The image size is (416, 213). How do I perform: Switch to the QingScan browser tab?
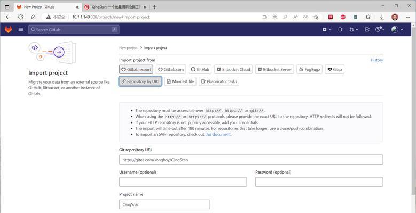(115, 7)
